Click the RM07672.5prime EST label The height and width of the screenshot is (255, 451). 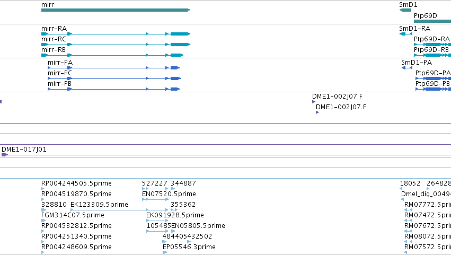[428, 226]
